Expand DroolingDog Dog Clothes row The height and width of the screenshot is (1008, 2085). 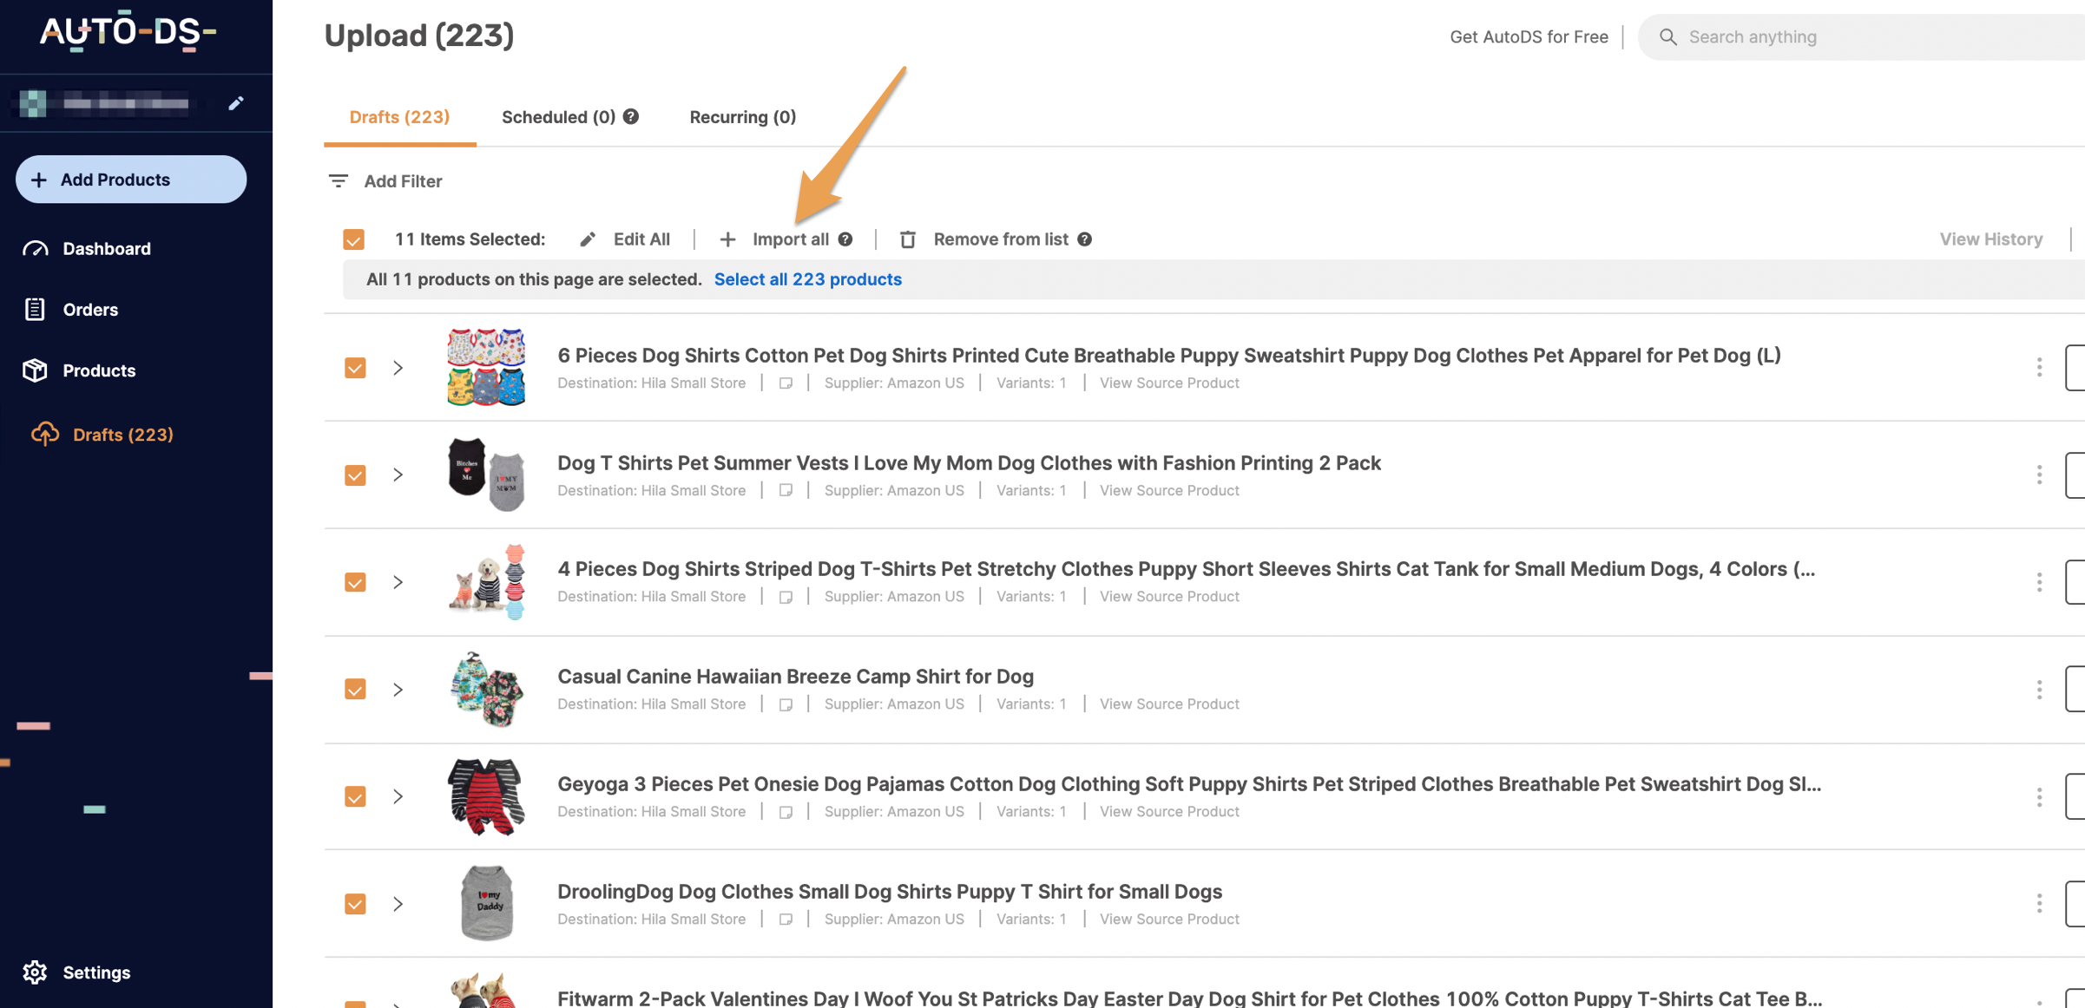pos(398,904)
